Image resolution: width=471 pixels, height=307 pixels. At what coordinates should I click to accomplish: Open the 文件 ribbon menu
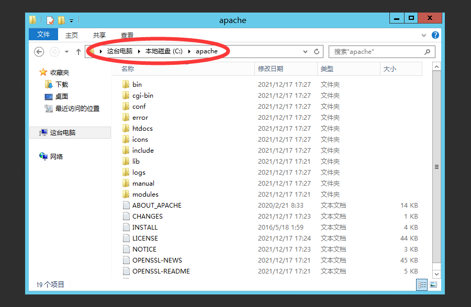click(x=43, y=34)
